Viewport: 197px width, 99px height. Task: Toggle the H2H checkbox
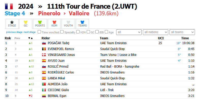tap(78, 32)
